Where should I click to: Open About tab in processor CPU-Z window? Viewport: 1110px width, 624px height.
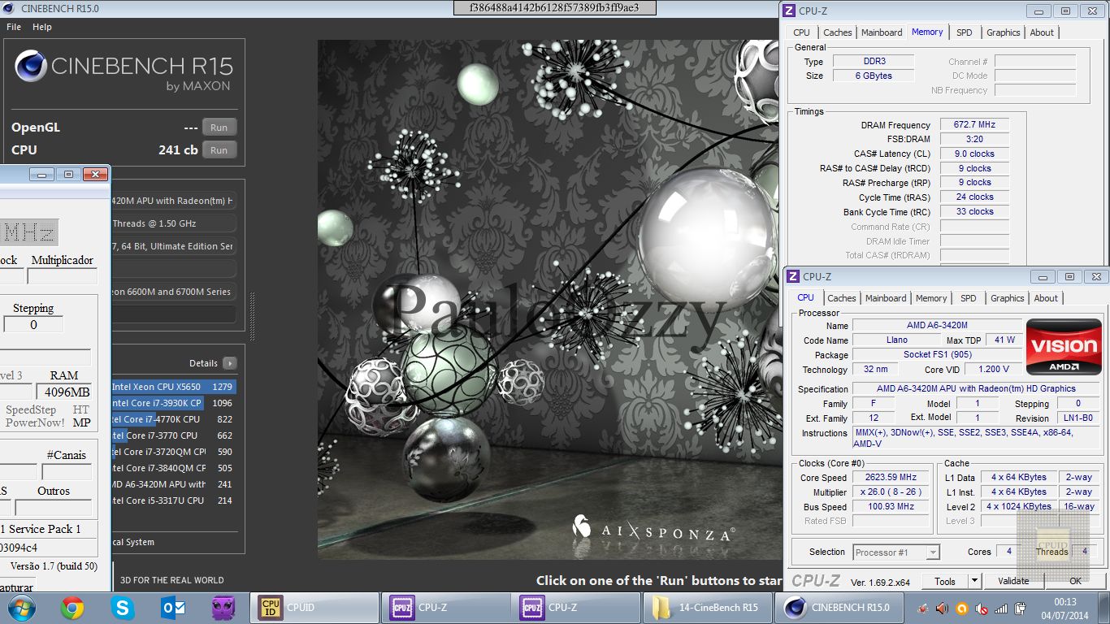(x=1046, y=298)
